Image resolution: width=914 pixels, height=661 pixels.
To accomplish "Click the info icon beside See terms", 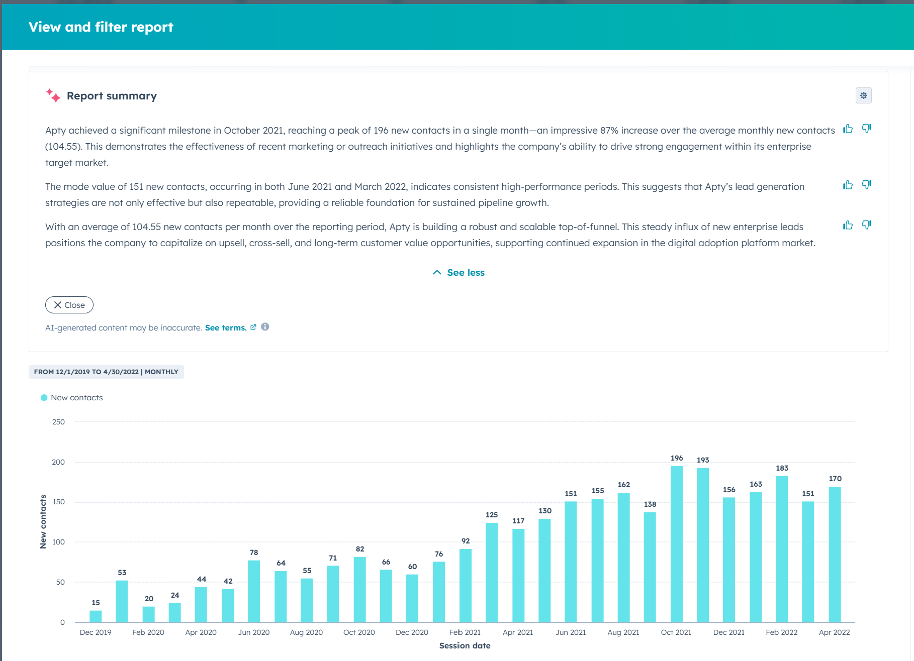I will coord(265,327).
